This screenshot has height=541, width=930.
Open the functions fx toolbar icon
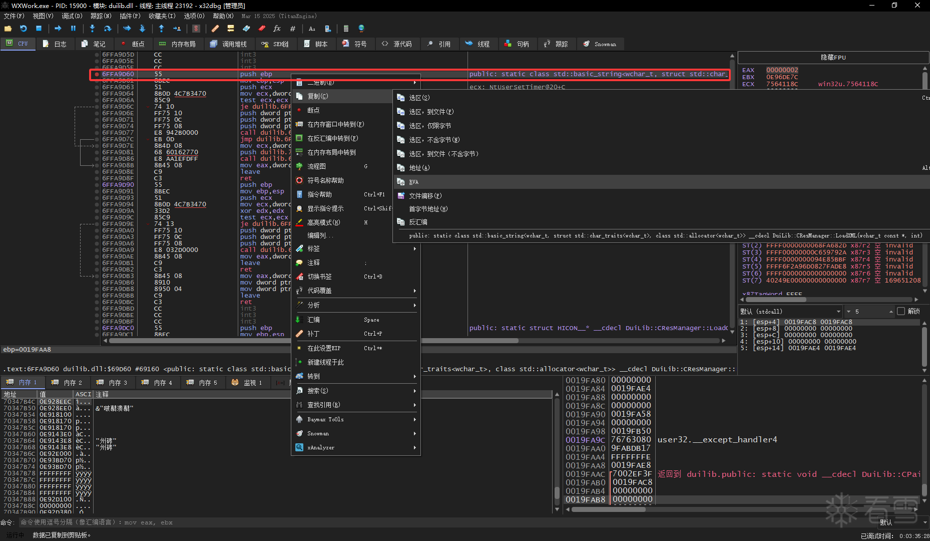click(277, 29)
